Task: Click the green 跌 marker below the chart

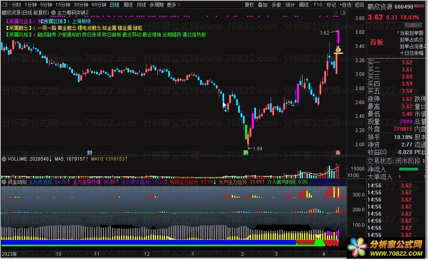Action: pos(246,152)
